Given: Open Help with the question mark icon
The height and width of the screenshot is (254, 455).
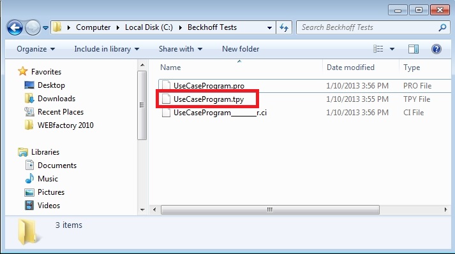Looking at the screenshot, I should tap(436, 49).
